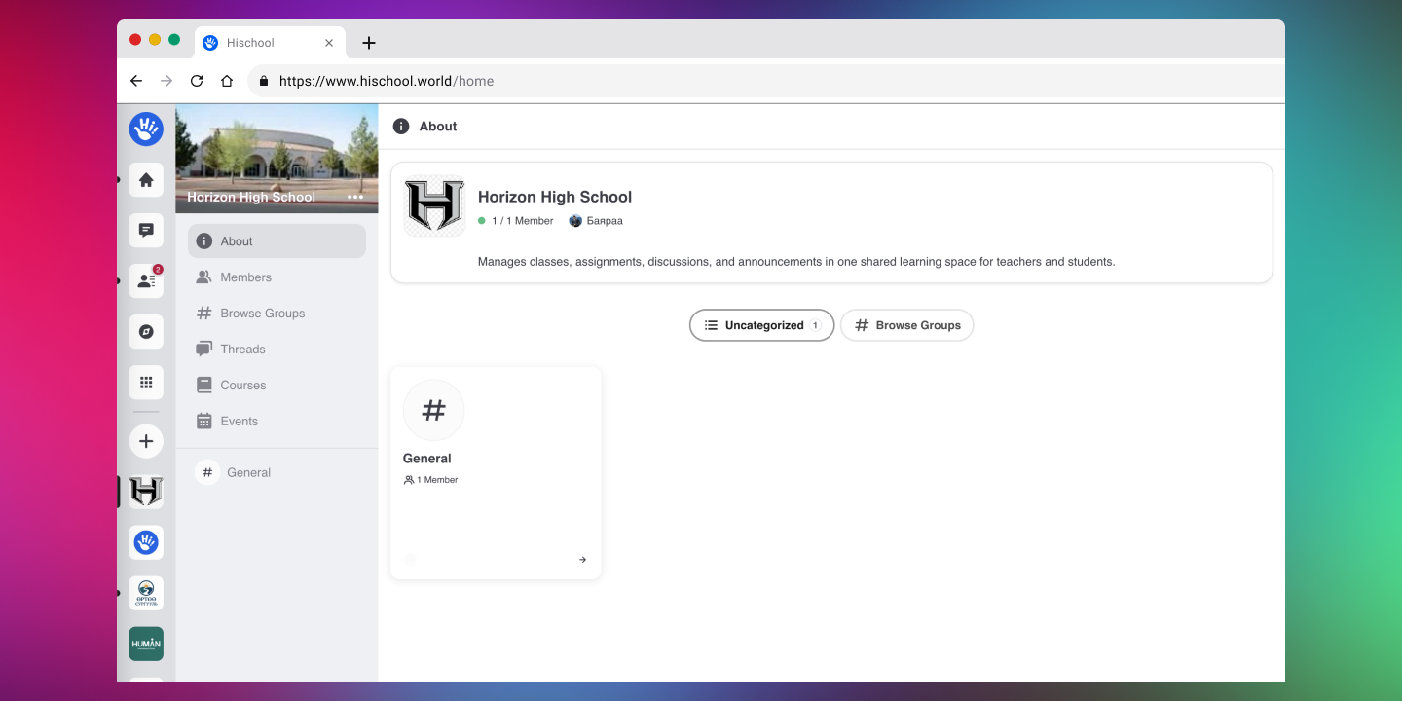Select the Horizon High School H icon in rail
Image resolution: width=1402 pixels, height=701 pixels.
146,492
